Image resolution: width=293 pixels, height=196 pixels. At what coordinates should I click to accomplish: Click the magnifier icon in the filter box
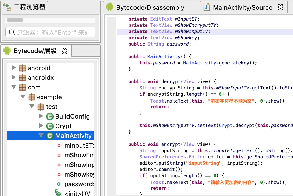point(12,32)
